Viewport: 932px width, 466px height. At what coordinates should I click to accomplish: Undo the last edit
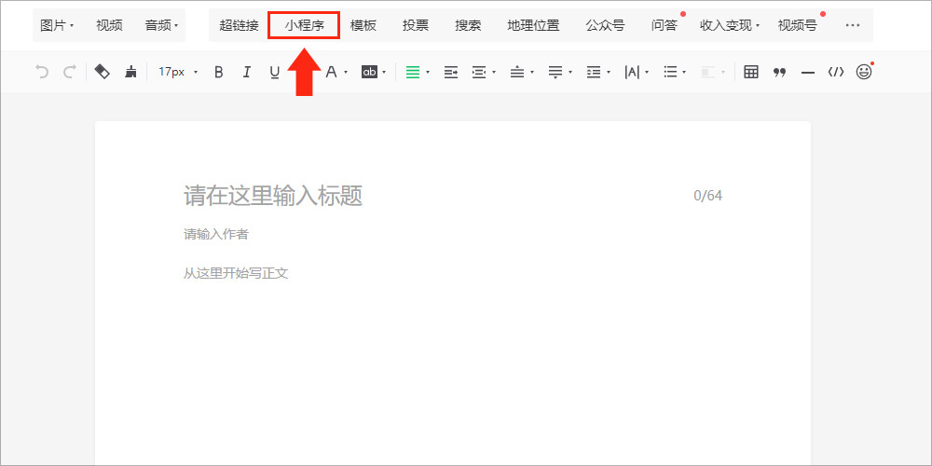click(x=42, y=72)
